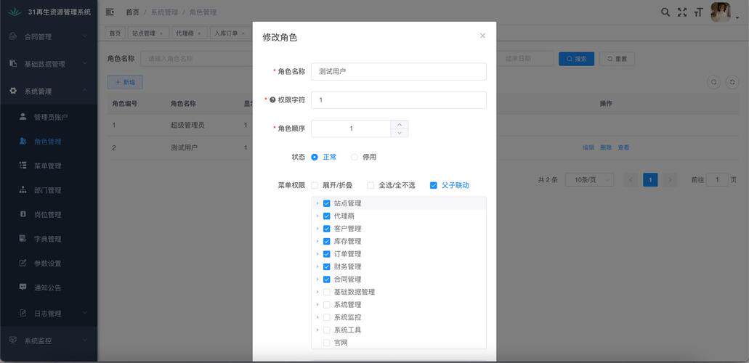Image resolution: width=749 pixels, height=363 pixels.
Task: Uncheck the 站点管理 permission checkbox
Action: point(327,203)
